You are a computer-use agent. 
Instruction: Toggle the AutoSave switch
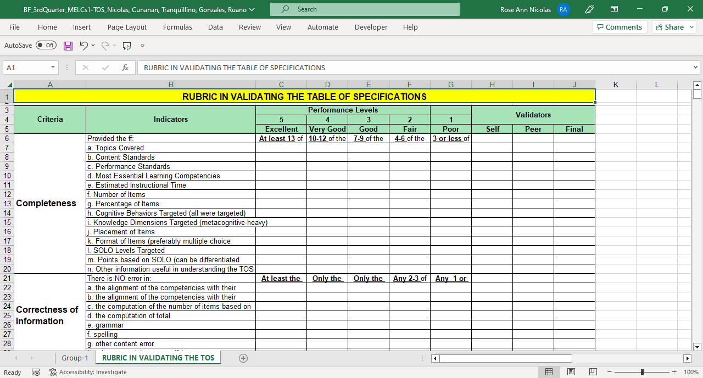(x=46, y=46)
